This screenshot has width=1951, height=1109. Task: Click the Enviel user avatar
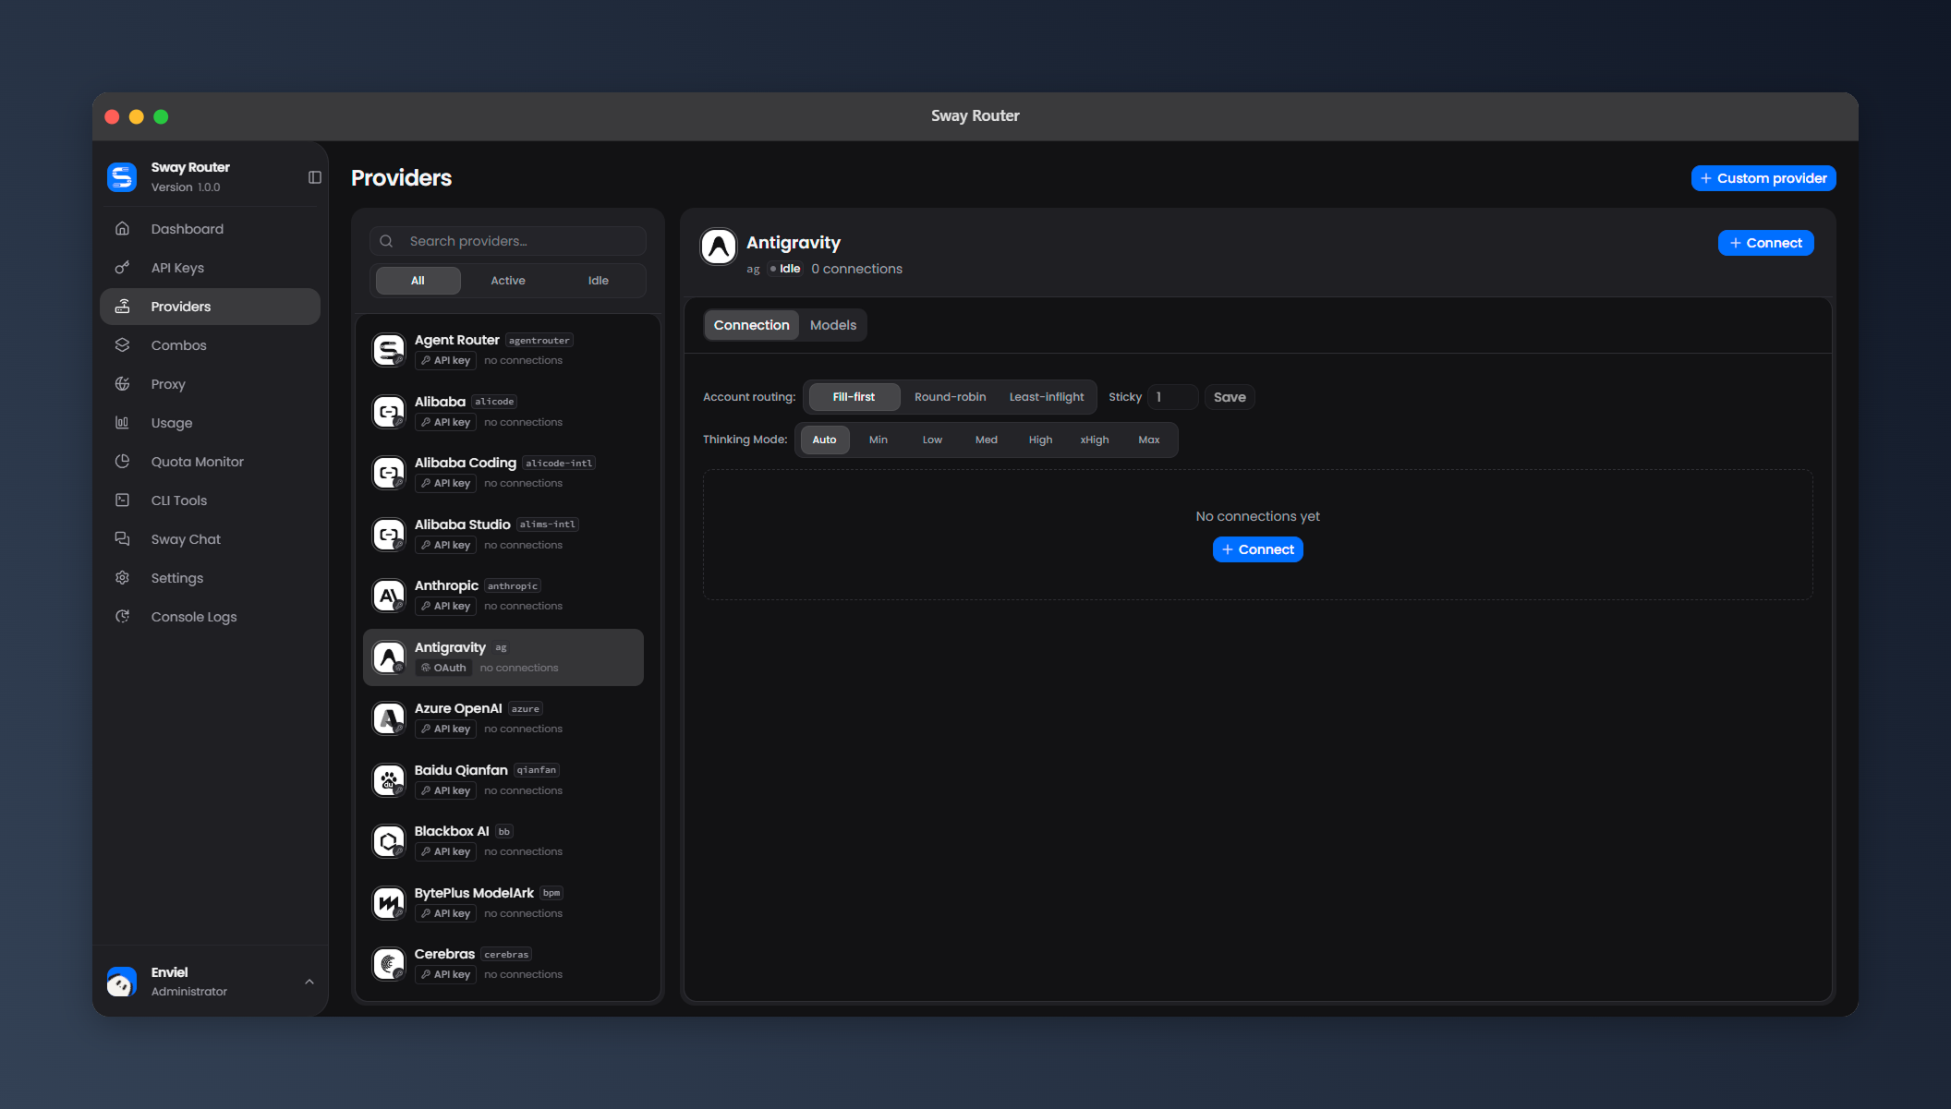pyautogui.click(x=122, y=982)
